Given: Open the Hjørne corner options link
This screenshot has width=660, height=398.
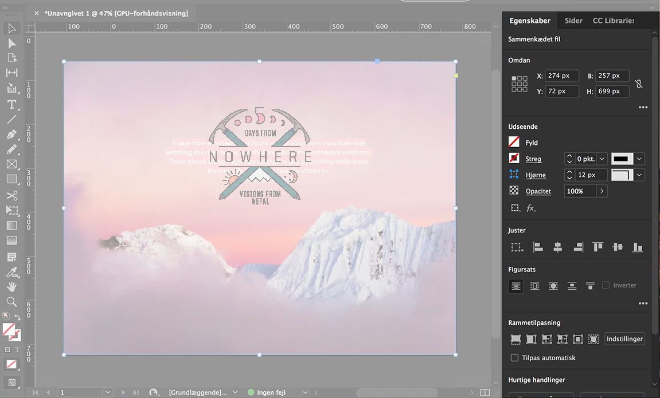Looking at the screenshot, I should point(536,175).
